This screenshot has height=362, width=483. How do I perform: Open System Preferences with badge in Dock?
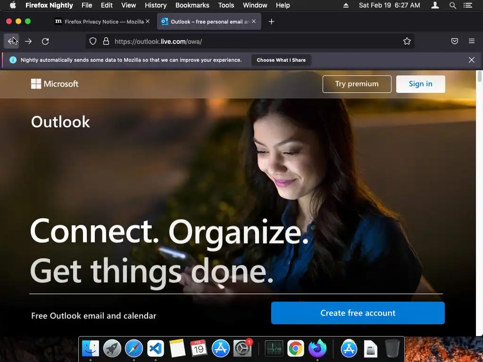(x=242, y=348)
